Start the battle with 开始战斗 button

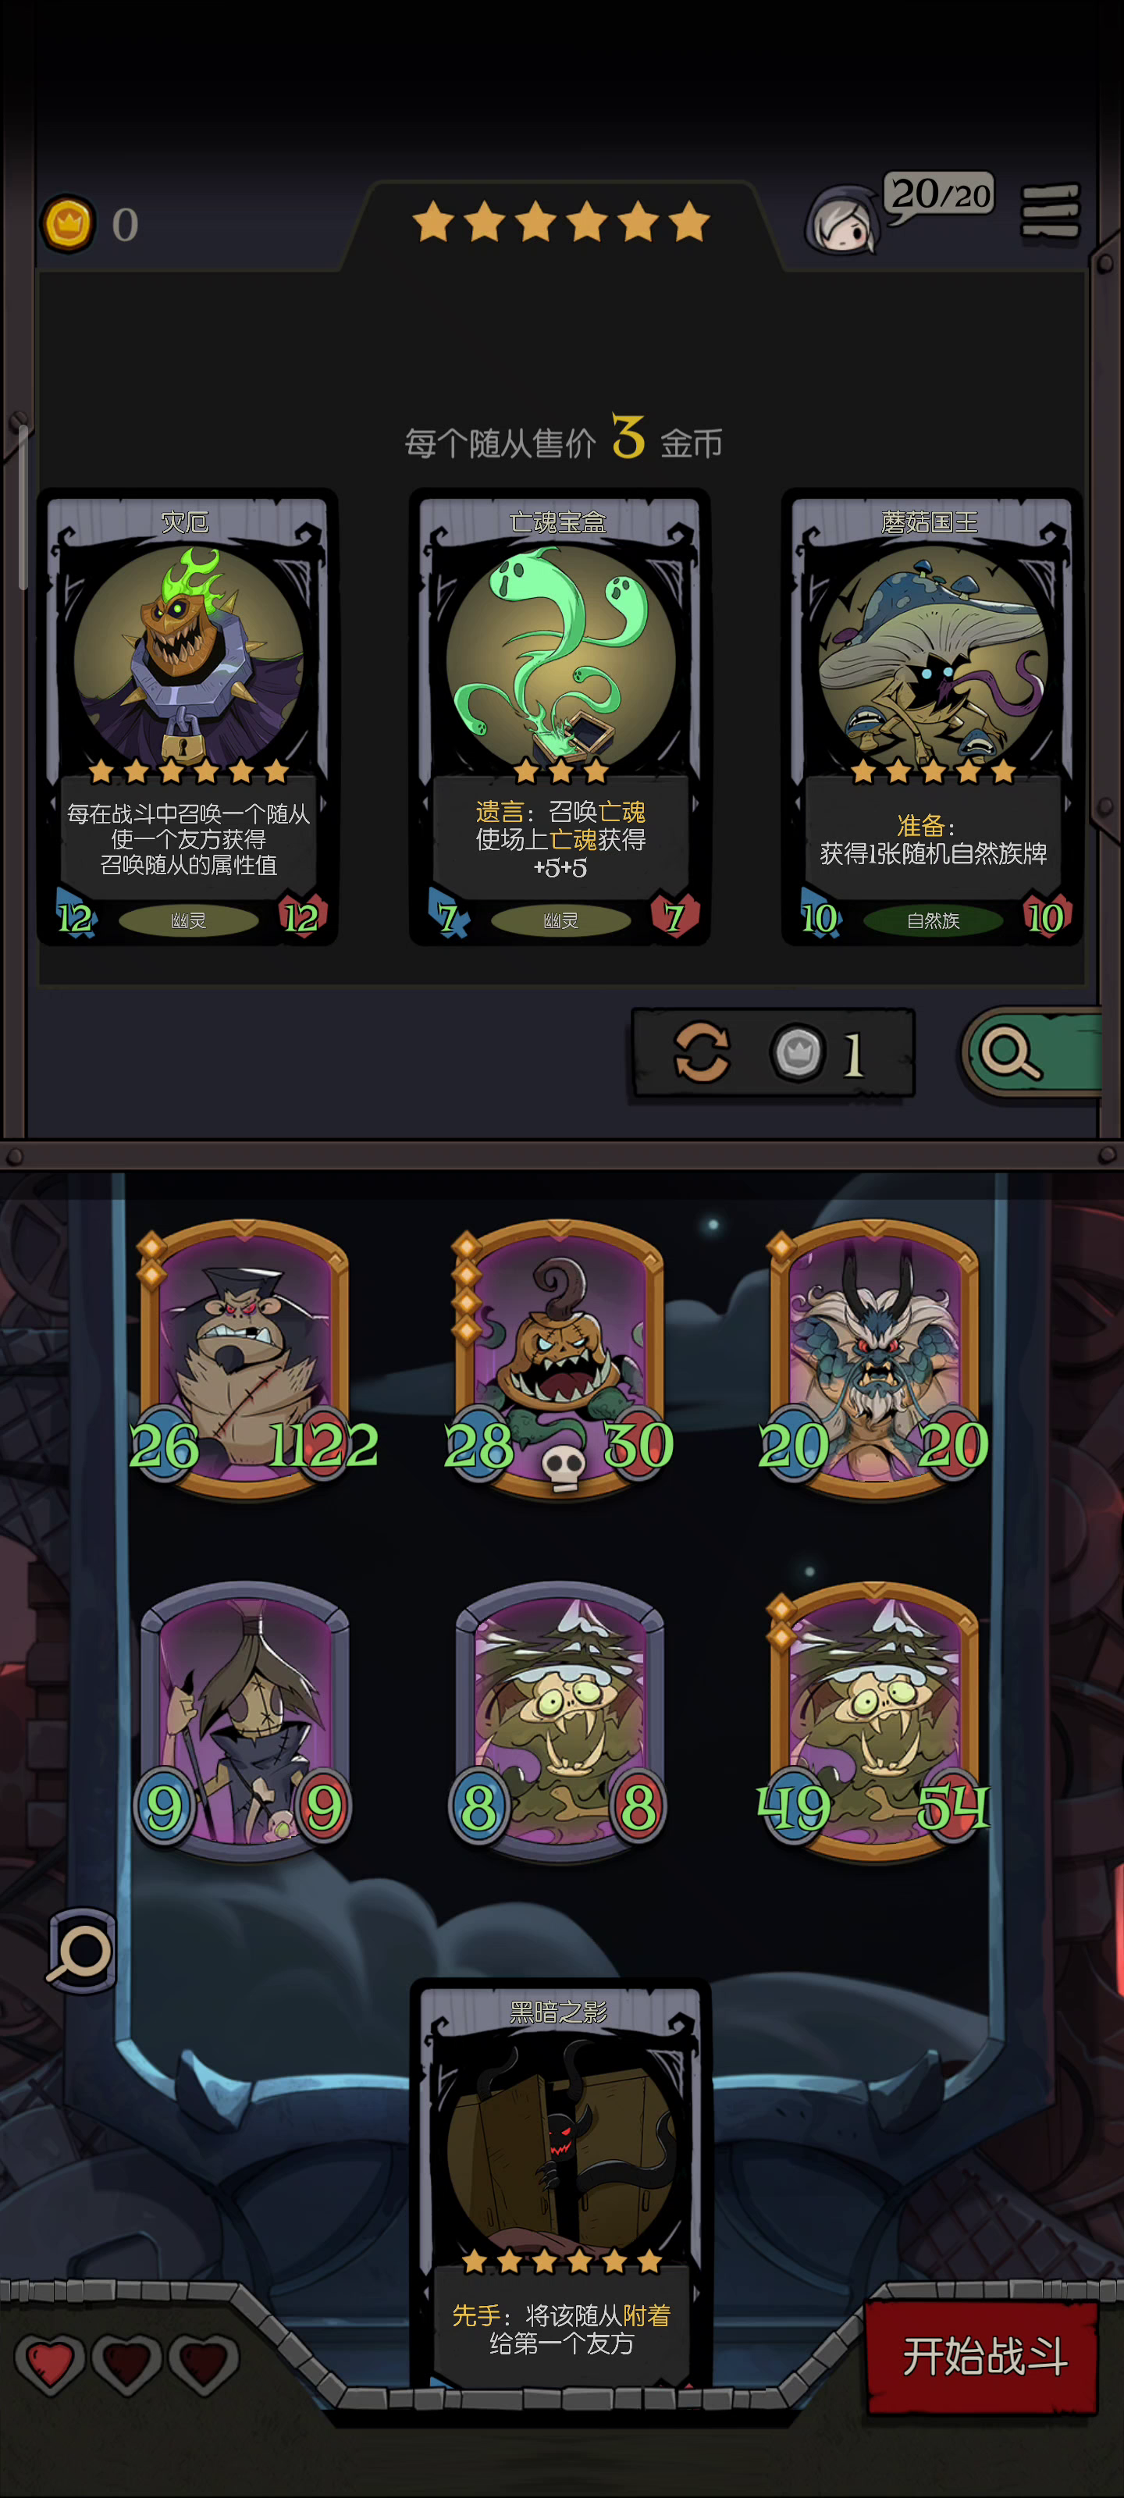[983, 2357]
